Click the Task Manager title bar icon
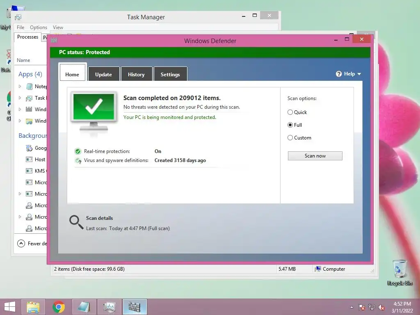This screenshot has width=420, height=315. tap(18, 17)
